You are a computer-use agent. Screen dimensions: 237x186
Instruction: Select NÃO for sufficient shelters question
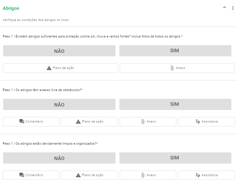pos(59,51)
